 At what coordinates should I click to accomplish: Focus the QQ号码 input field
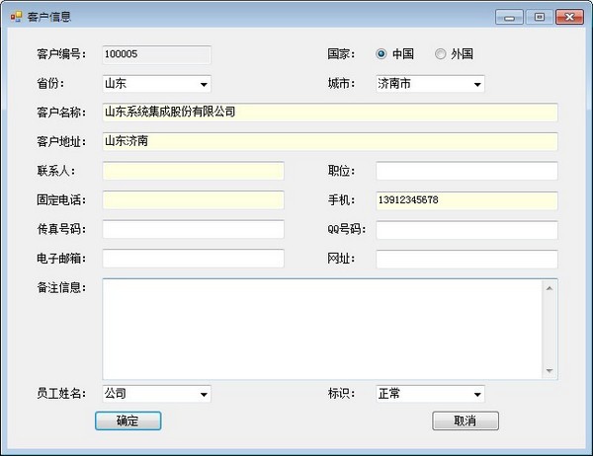coord(466,230)
